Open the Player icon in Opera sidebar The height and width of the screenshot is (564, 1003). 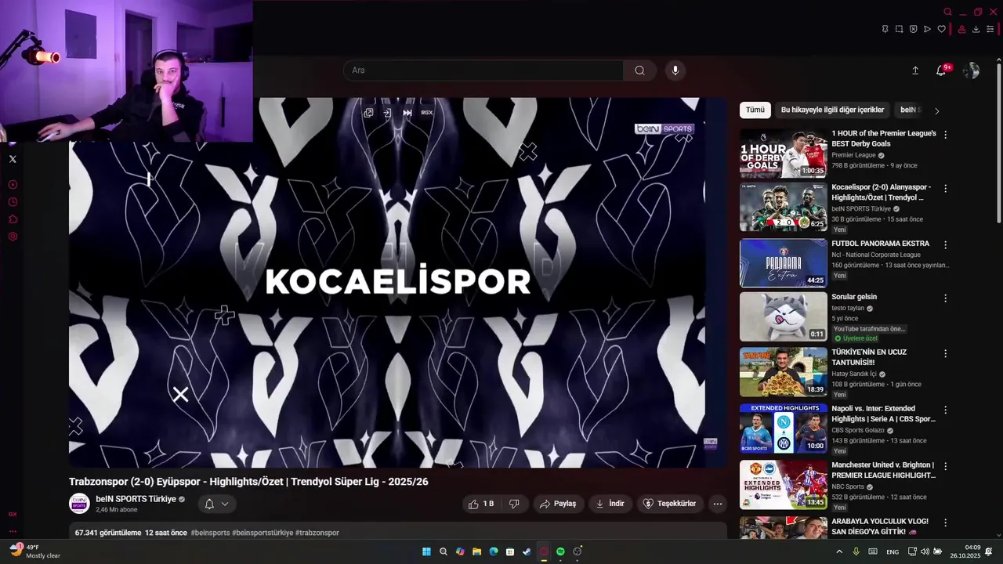click(13, 185)
